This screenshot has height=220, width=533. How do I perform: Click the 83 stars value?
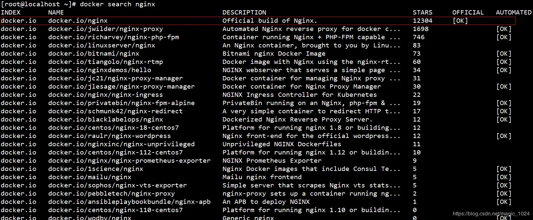point(417,45)
